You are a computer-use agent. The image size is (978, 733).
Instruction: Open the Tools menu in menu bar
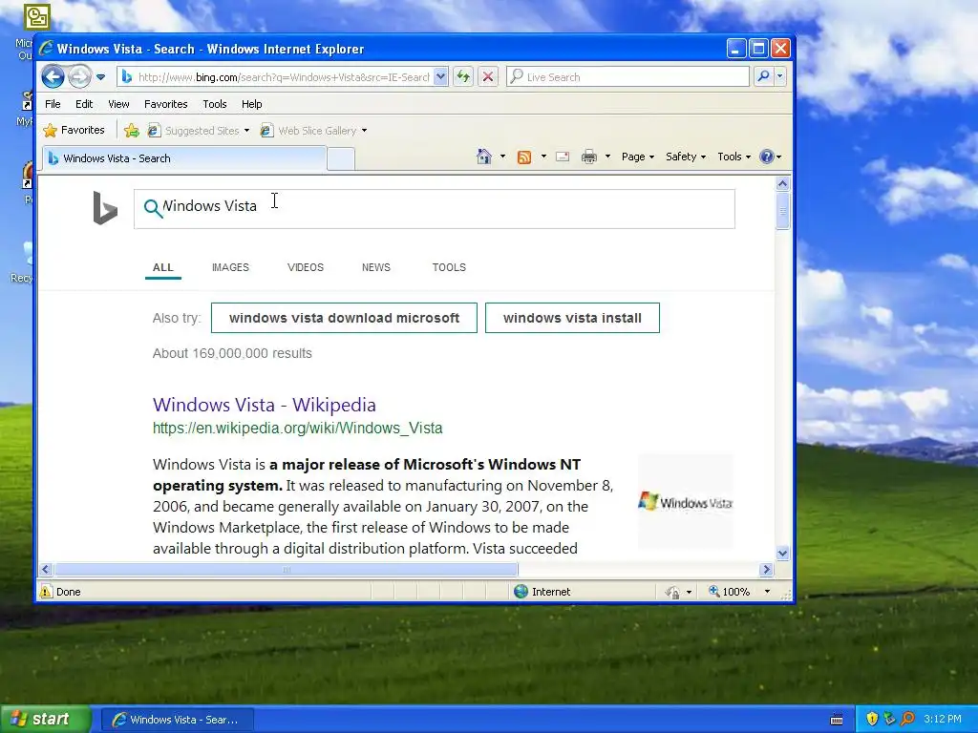tap(215, 104)
